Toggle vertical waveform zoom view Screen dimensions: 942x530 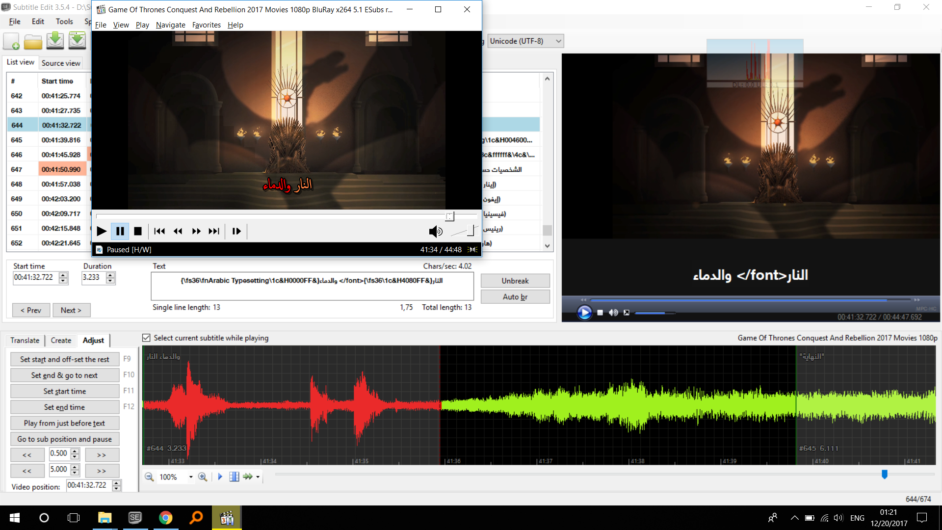coord(234,477)
